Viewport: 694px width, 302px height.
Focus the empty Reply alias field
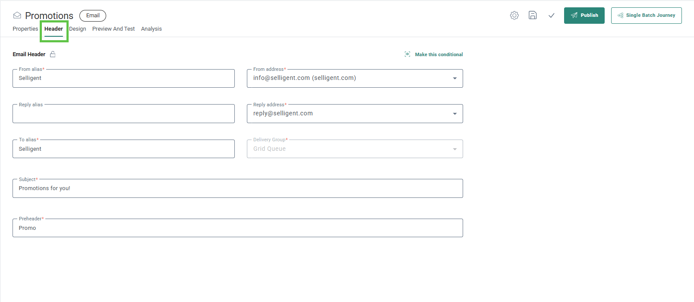pos(123,114)
